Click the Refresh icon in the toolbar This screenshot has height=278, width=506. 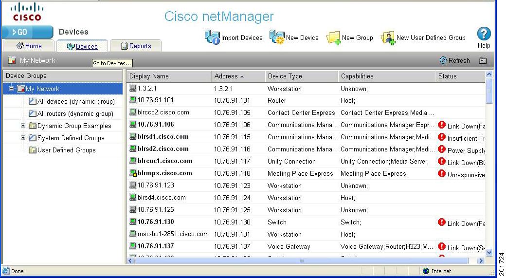click(443, 60)
